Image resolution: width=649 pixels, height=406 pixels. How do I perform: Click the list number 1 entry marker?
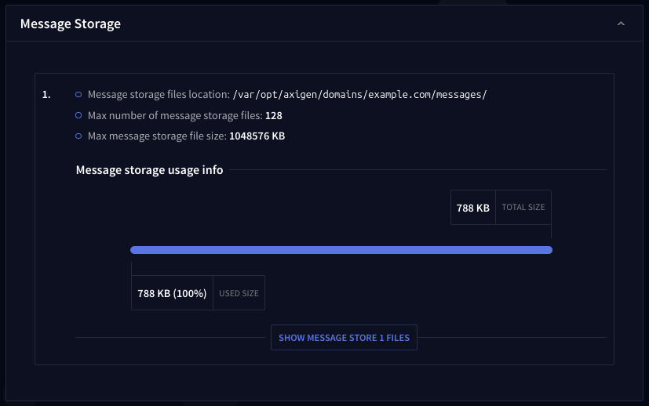point(46,95)
